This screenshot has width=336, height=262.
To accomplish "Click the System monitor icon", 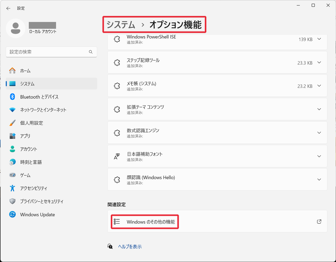I will point(12,84).
